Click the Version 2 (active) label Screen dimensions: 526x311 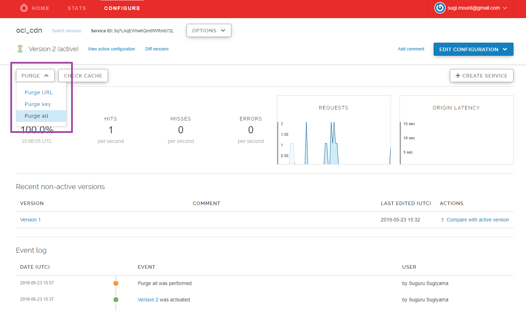54,49
